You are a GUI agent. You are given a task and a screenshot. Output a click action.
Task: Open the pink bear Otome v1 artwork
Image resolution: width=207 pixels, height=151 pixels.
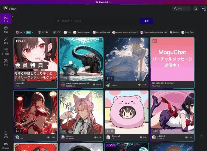[127, 112]
